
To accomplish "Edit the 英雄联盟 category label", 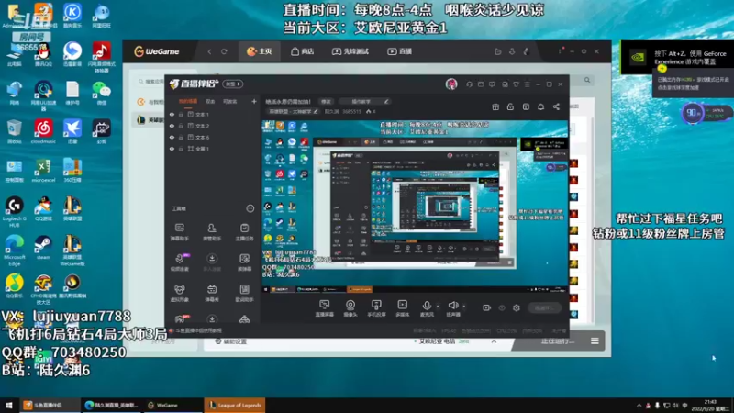I will point(293,111).
